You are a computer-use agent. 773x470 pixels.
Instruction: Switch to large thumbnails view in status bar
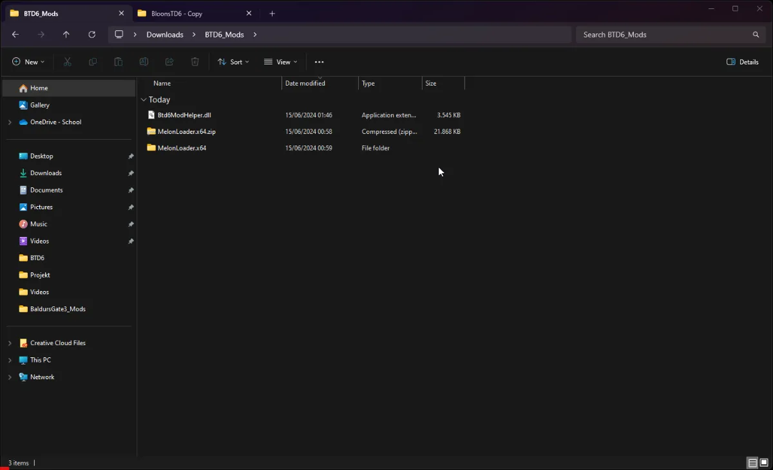click(763, 463)
